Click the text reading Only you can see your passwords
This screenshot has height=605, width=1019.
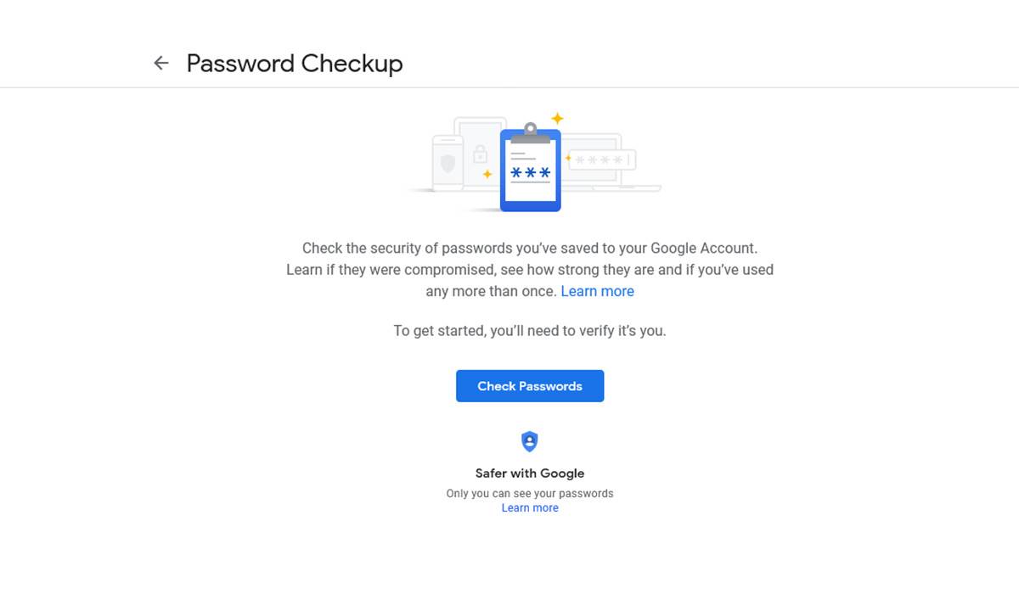(529, 493)
